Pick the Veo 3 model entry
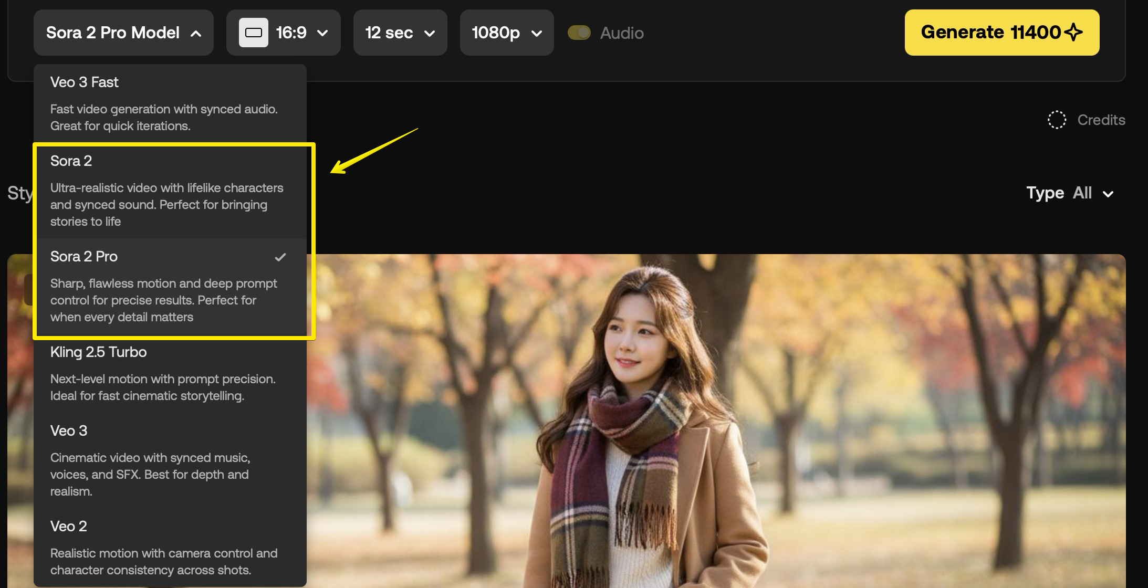1148x588 pixels. point(170,460)
